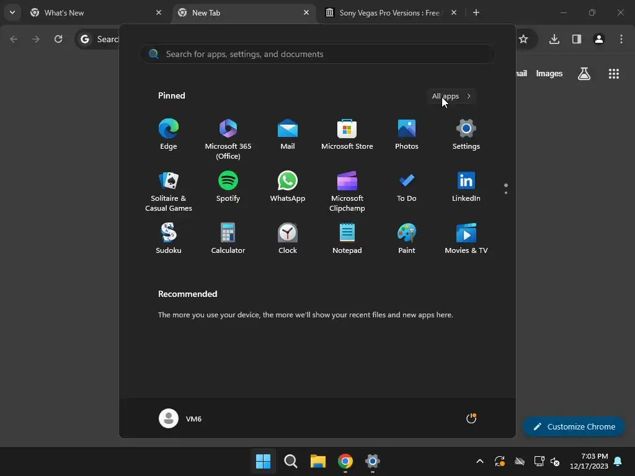
Task: Open Search Labs flask icon
Action: click(584, 73)
